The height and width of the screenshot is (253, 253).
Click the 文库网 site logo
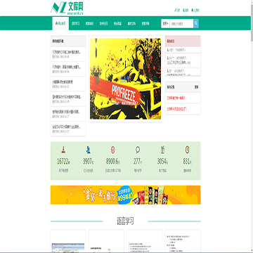coord(67,8)
